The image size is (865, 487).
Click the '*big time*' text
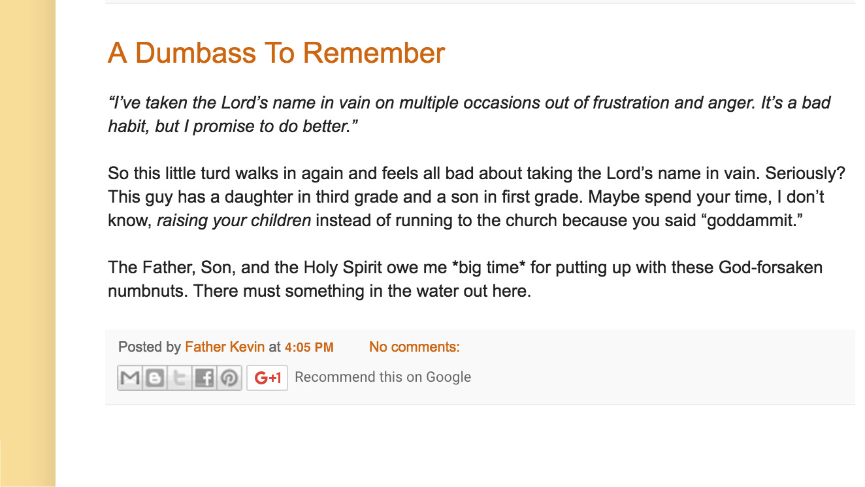click(x=490, y=267)
